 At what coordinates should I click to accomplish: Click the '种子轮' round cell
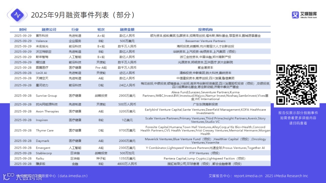click(x=101, y=158)
